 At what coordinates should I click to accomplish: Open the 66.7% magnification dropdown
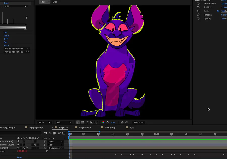click(x=44, y=122)
